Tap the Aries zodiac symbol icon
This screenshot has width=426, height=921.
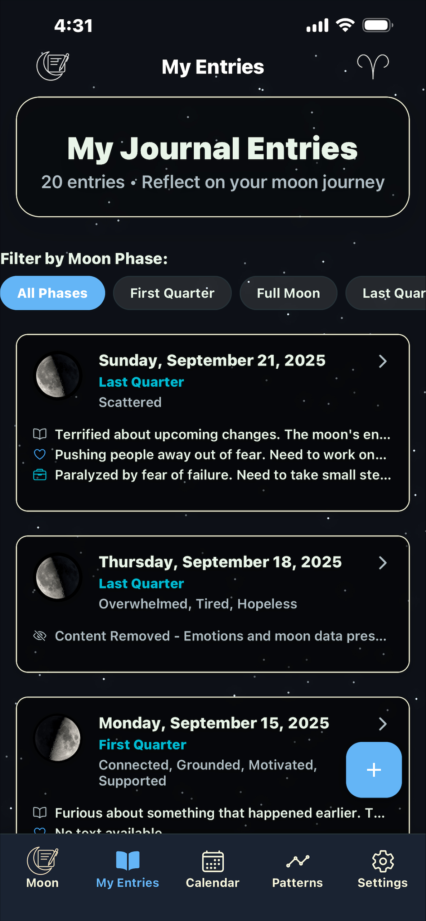373,66
